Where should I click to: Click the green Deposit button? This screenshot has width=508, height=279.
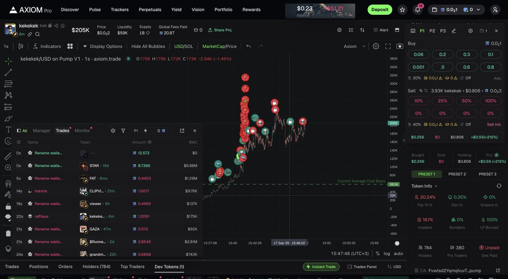point(380,10)
